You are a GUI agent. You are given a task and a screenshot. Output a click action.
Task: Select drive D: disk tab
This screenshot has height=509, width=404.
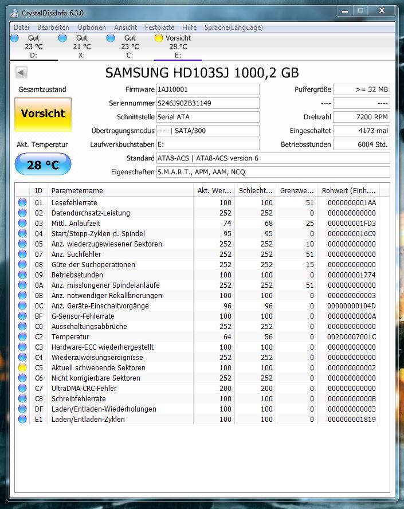[x=34, y=47]
